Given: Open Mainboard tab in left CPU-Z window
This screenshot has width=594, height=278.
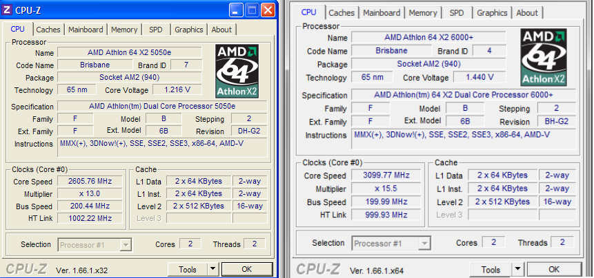Looking at the screenshot, I should (x=86, y=30).
